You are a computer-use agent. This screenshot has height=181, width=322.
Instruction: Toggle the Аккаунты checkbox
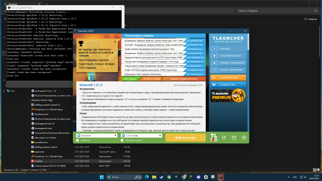(77, 140)
